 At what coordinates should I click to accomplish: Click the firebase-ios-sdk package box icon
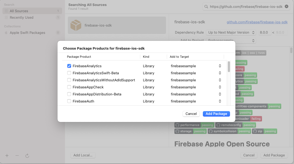(x=76, y=25)
